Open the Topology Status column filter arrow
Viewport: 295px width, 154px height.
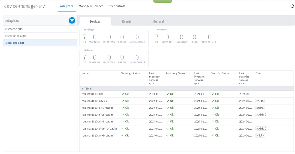click(x=144, y=73)
